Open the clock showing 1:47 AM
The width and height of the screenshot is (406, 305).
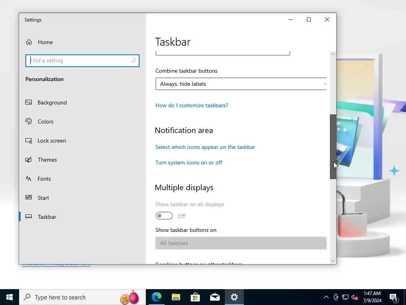pyautogui.click(x=372, y=297)
